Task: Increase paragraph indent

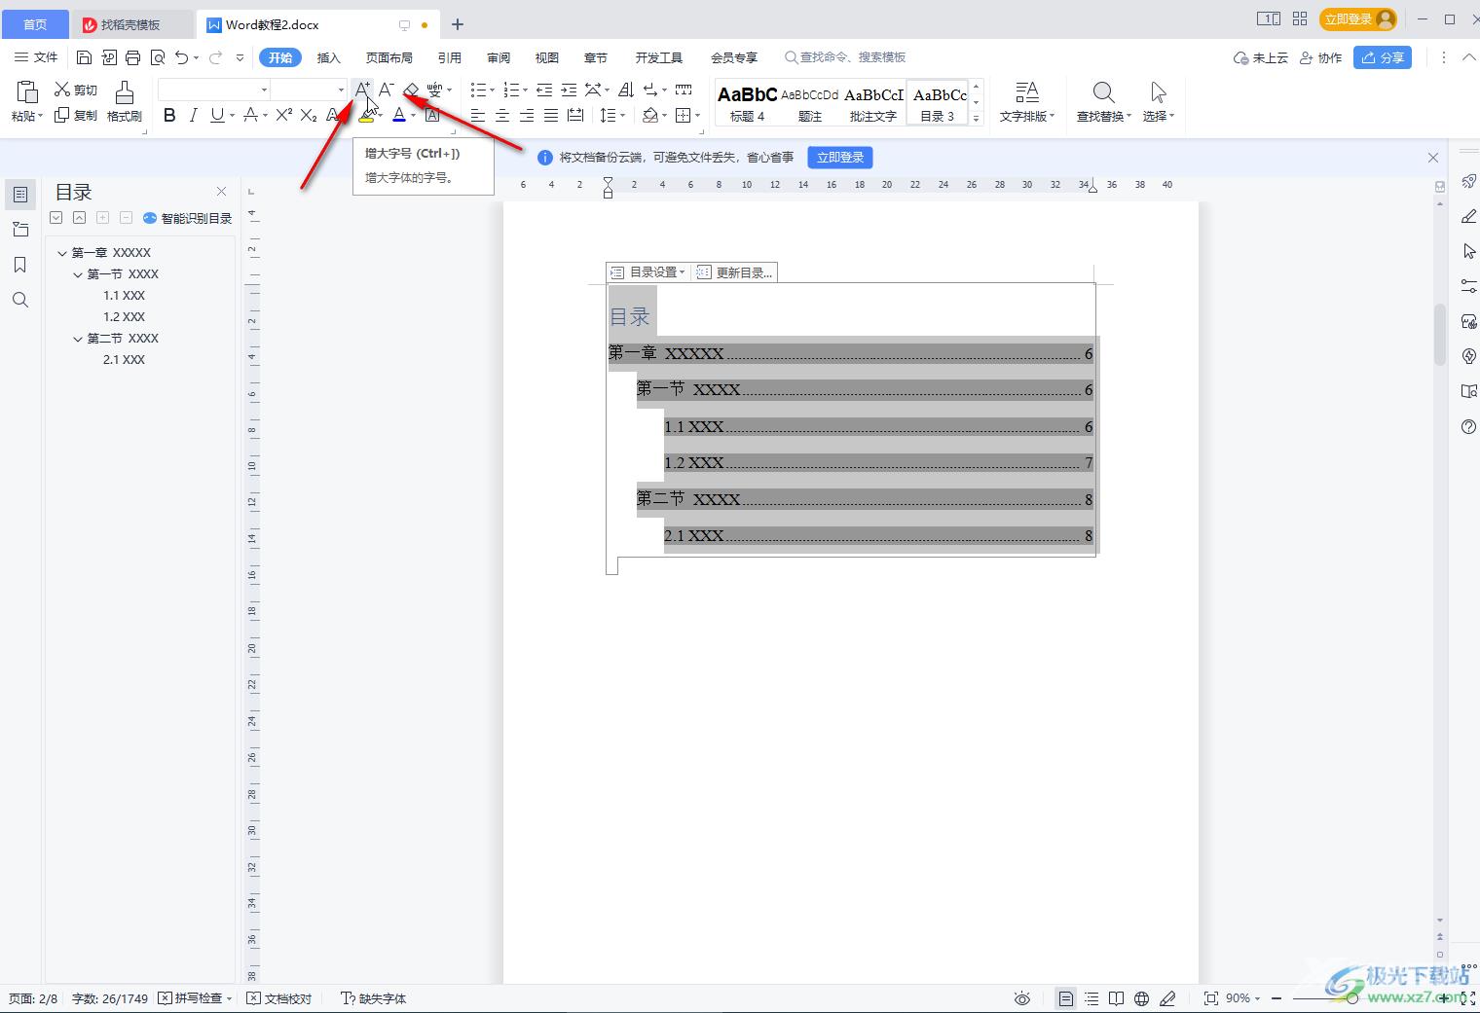Action: pyautogui.click(x=569, y=90)
